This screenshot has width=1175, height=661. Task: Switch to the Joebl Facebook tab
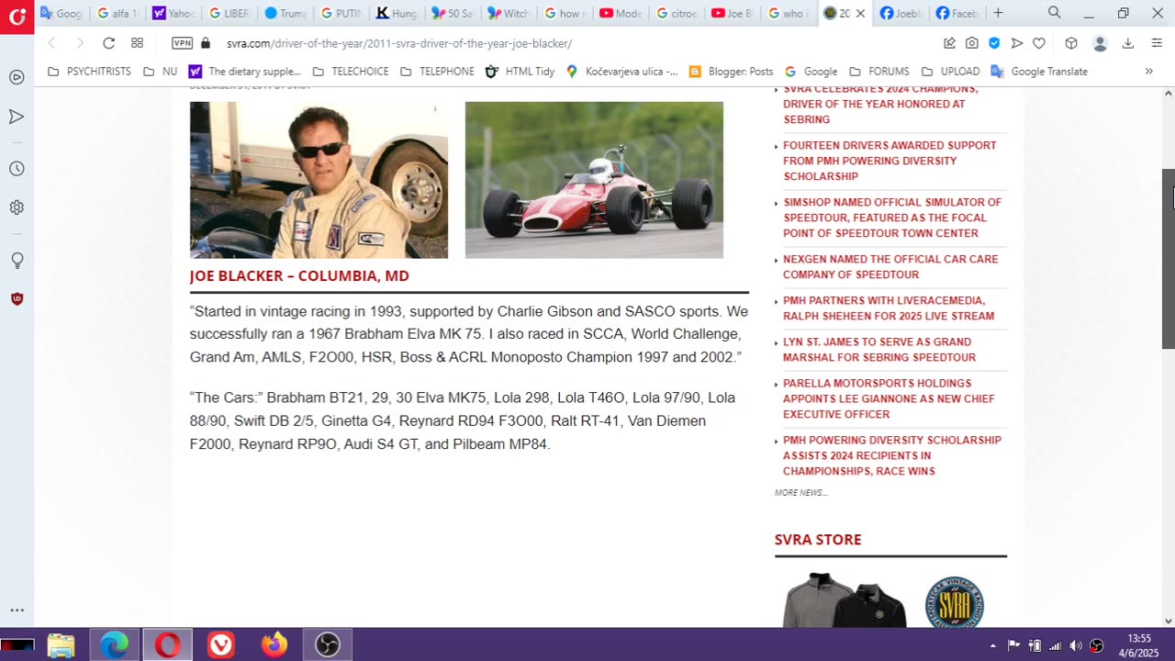[899, 13]
